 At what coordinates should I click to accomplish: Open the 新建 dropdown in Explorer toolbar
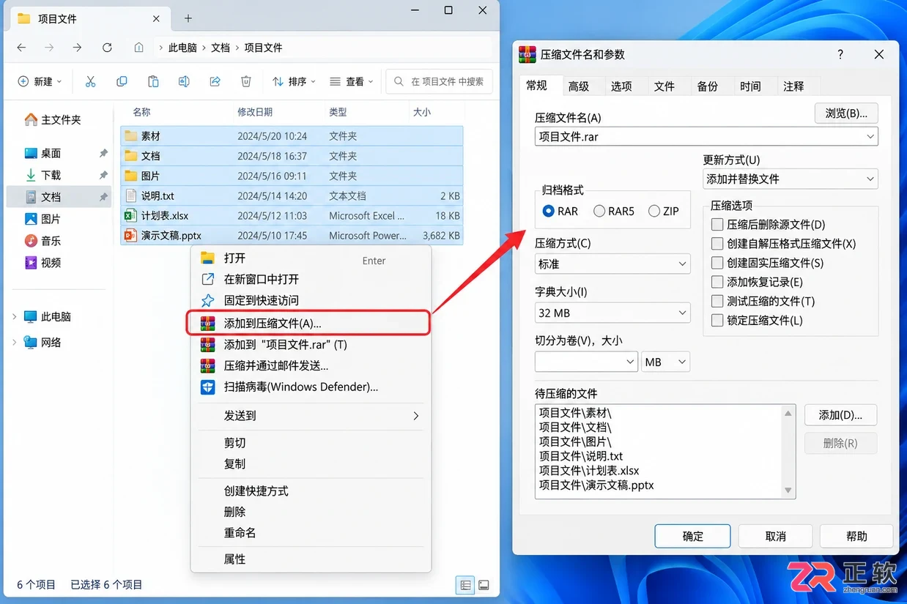click(40, 81)
